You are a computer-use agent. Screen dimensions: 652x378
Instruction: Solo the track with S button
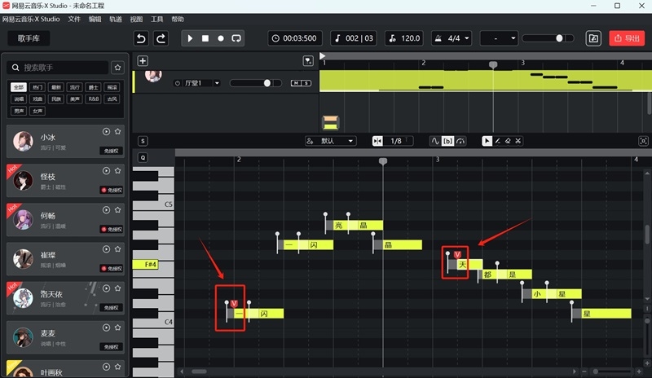[x=306, y=83]
